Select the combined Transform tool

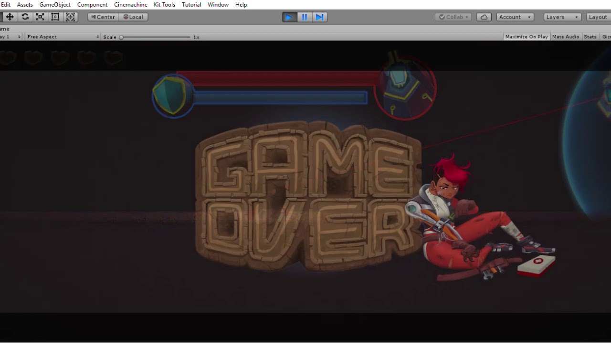click(71, 17)
